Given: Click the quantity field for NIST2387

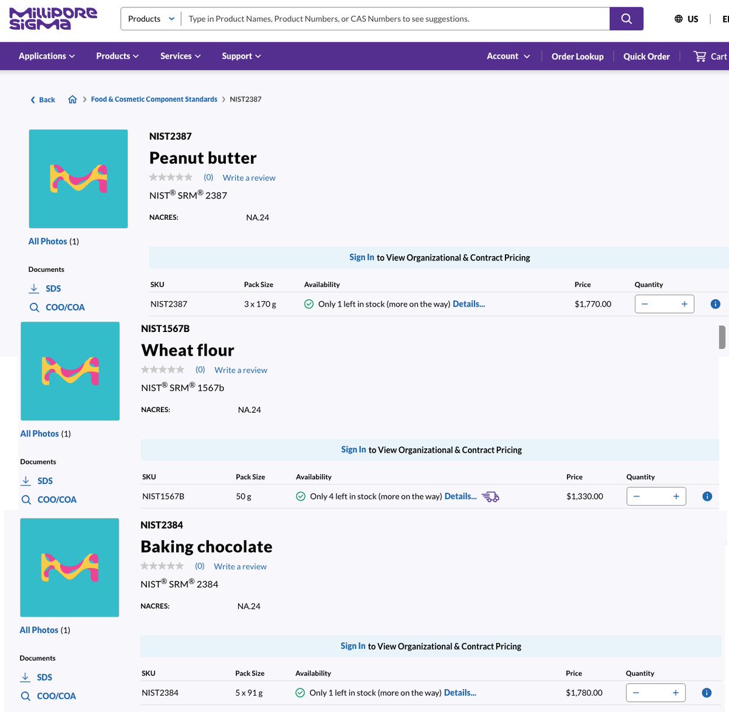Looking at the screenshot, I should pyautogui.click(x=665, y=304).
